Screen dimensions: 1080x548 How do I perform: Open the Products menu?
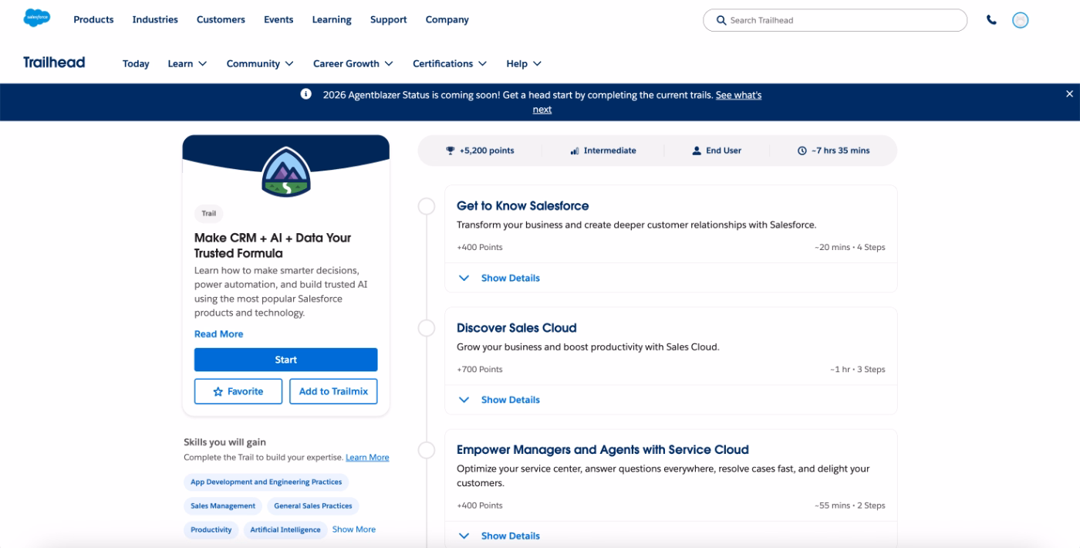click(93, 19)
